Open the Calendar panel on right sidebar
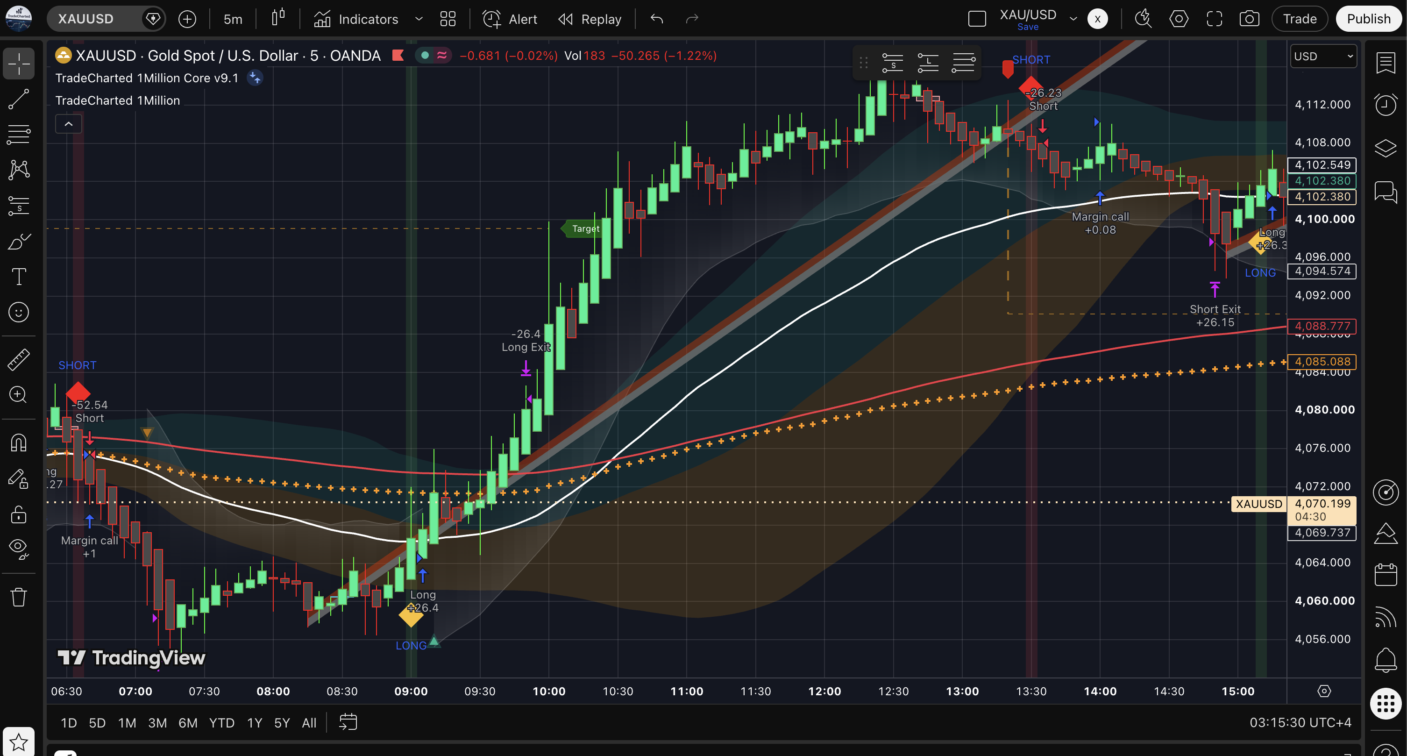Image resolution: width=1407 pixels, height=756 pixels. pyautogui.click(x=1386, y=575)
